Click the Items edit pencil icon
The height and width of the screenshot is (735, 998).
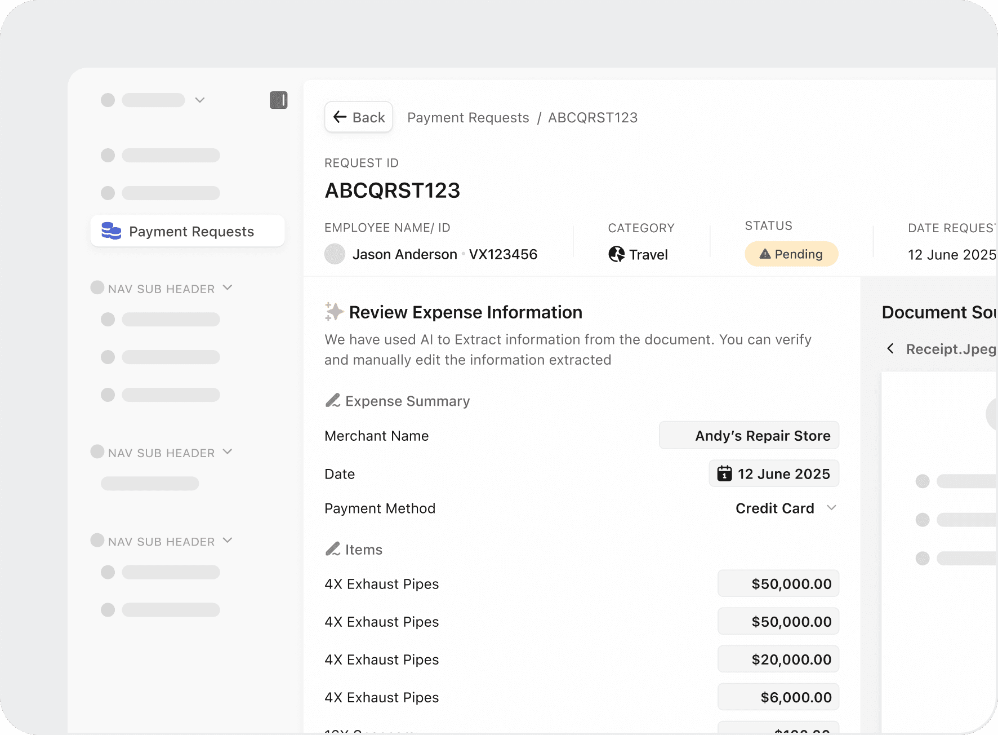[333, 549]
